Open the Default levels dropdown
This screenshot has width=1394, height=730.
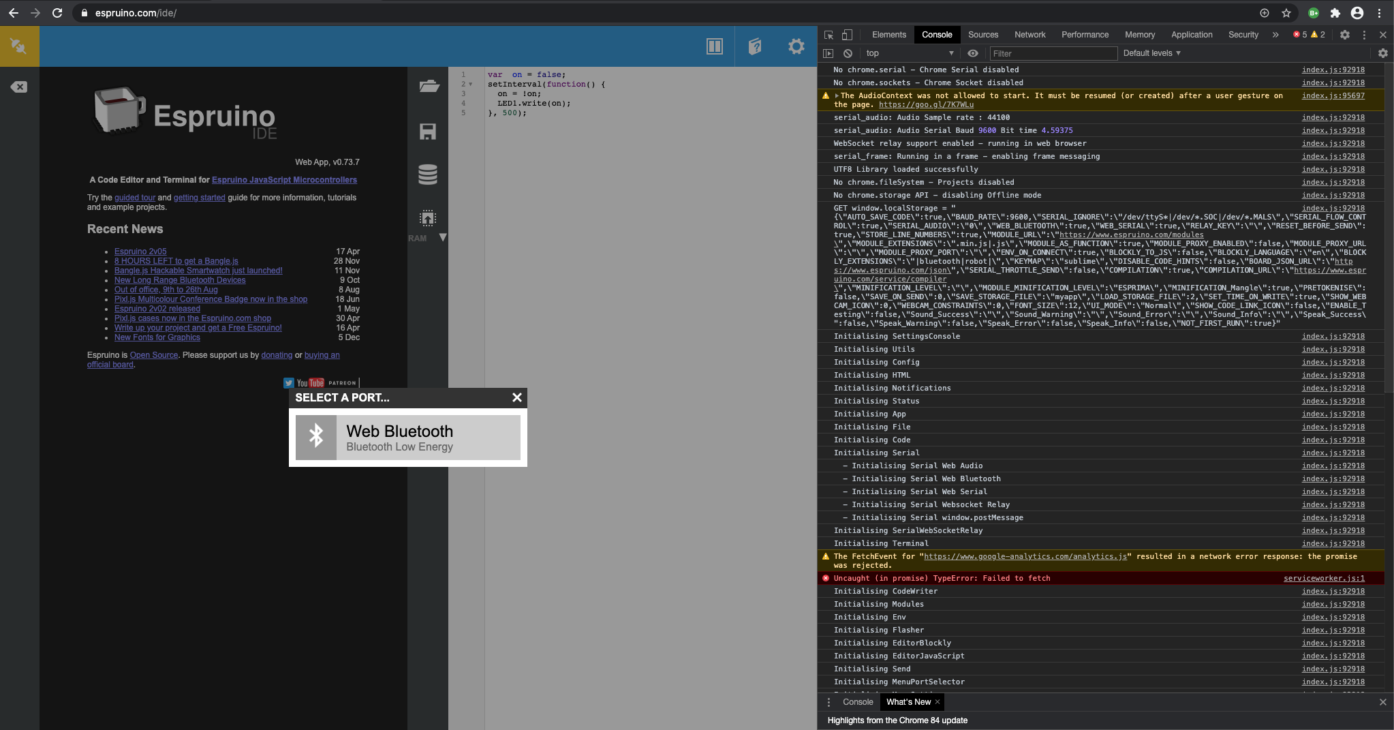pos(1151,53)
